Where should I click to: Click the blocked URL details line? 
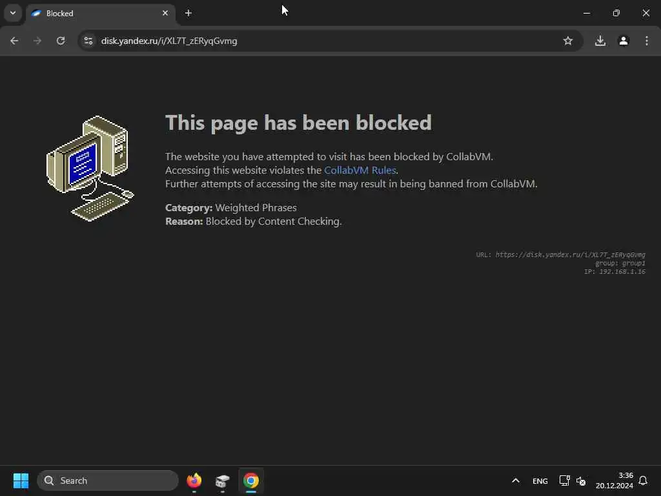coord(561,254)
